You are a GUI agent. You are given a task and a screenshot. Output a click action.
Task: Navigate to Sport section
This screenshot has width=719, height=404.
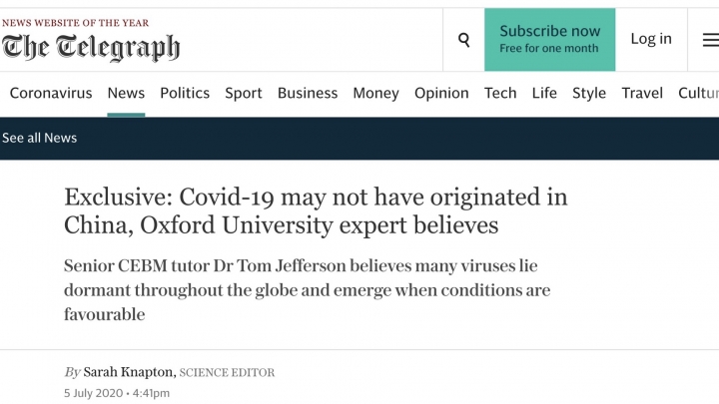coord(244,93)
